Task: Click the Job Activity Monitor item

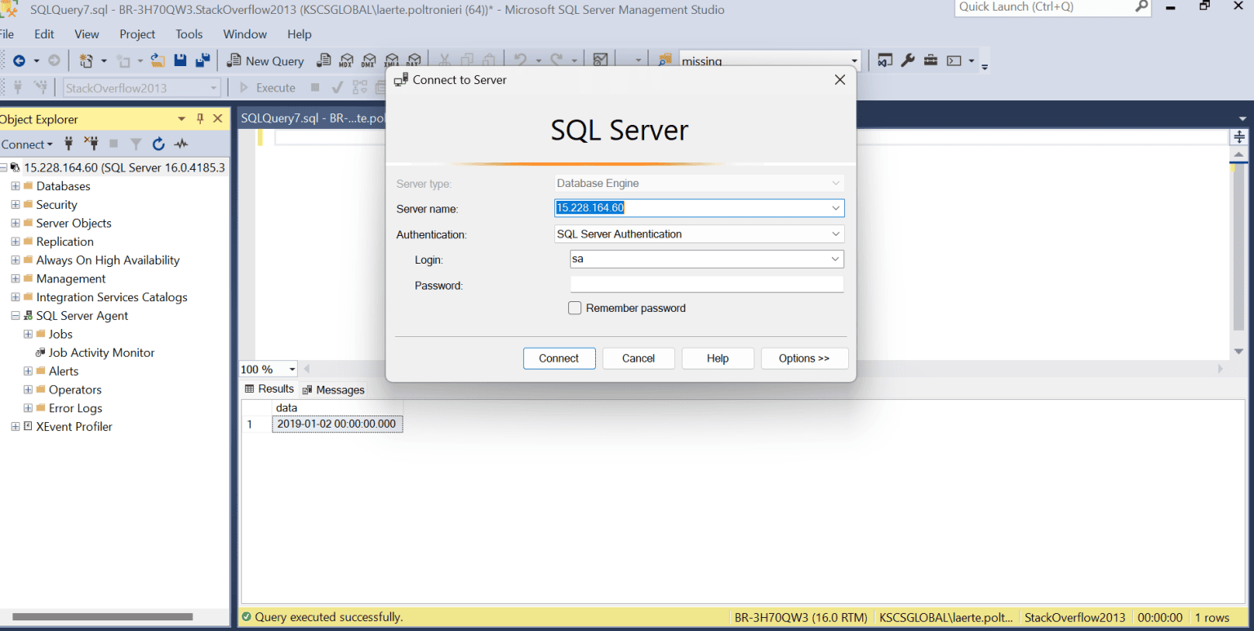Action: click(x=100, y=352)
